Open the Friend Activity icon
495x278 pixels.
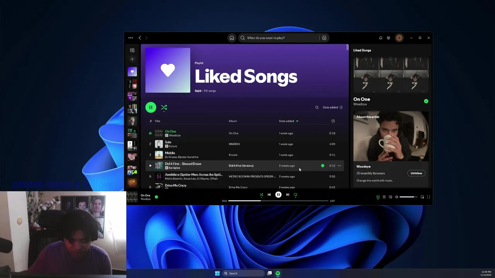coord(388,38)
